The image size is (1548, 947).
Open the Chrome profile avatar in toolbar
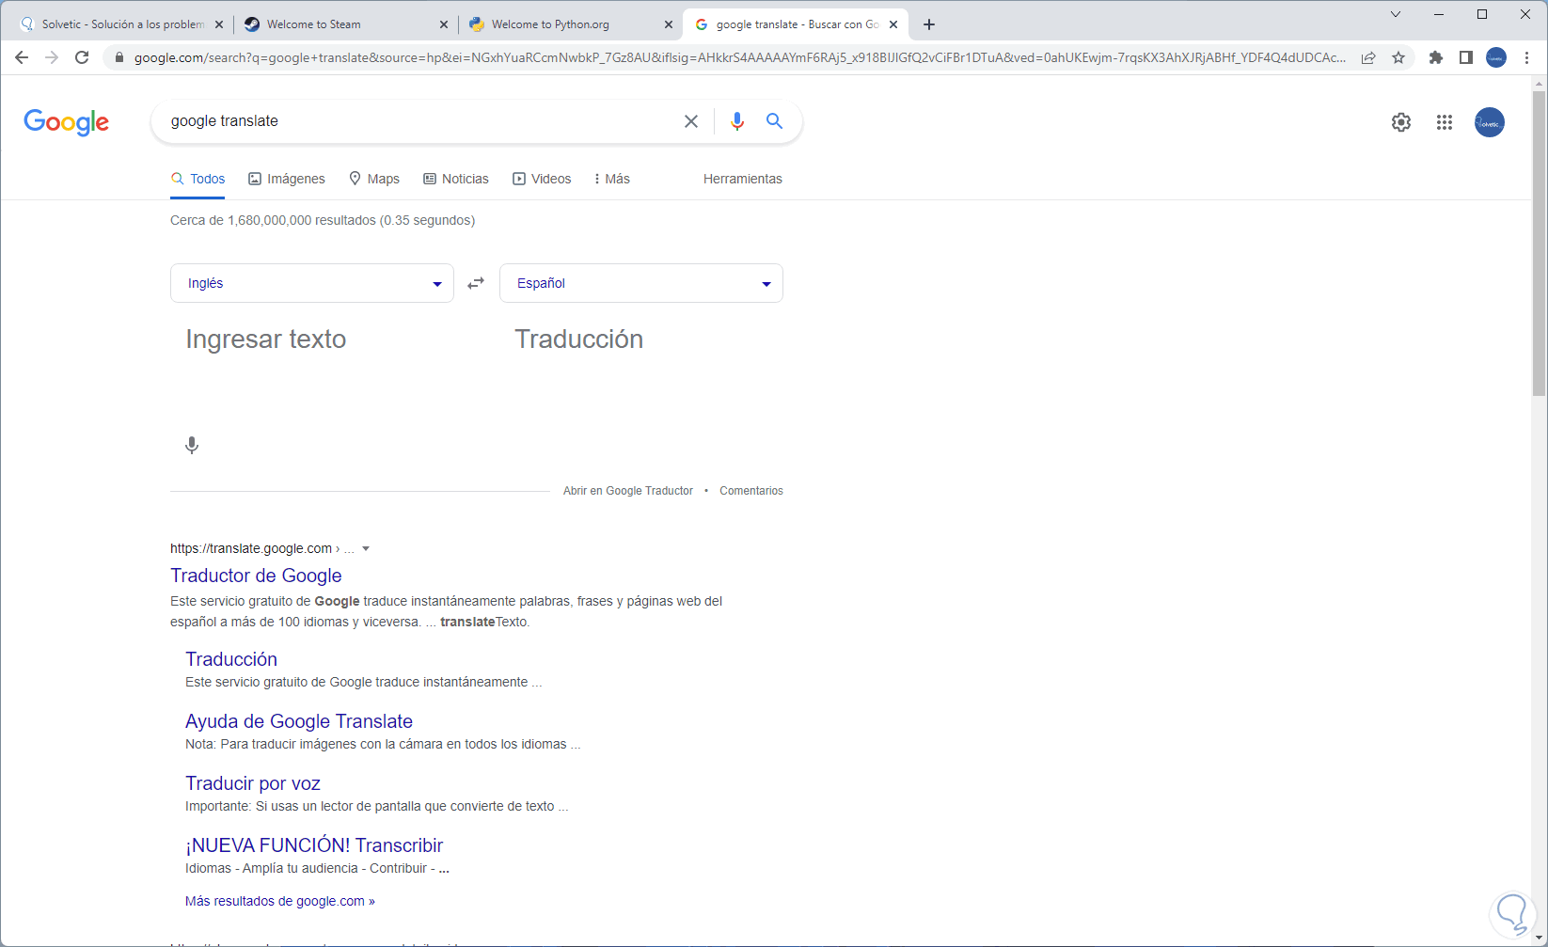(1496, 57)
